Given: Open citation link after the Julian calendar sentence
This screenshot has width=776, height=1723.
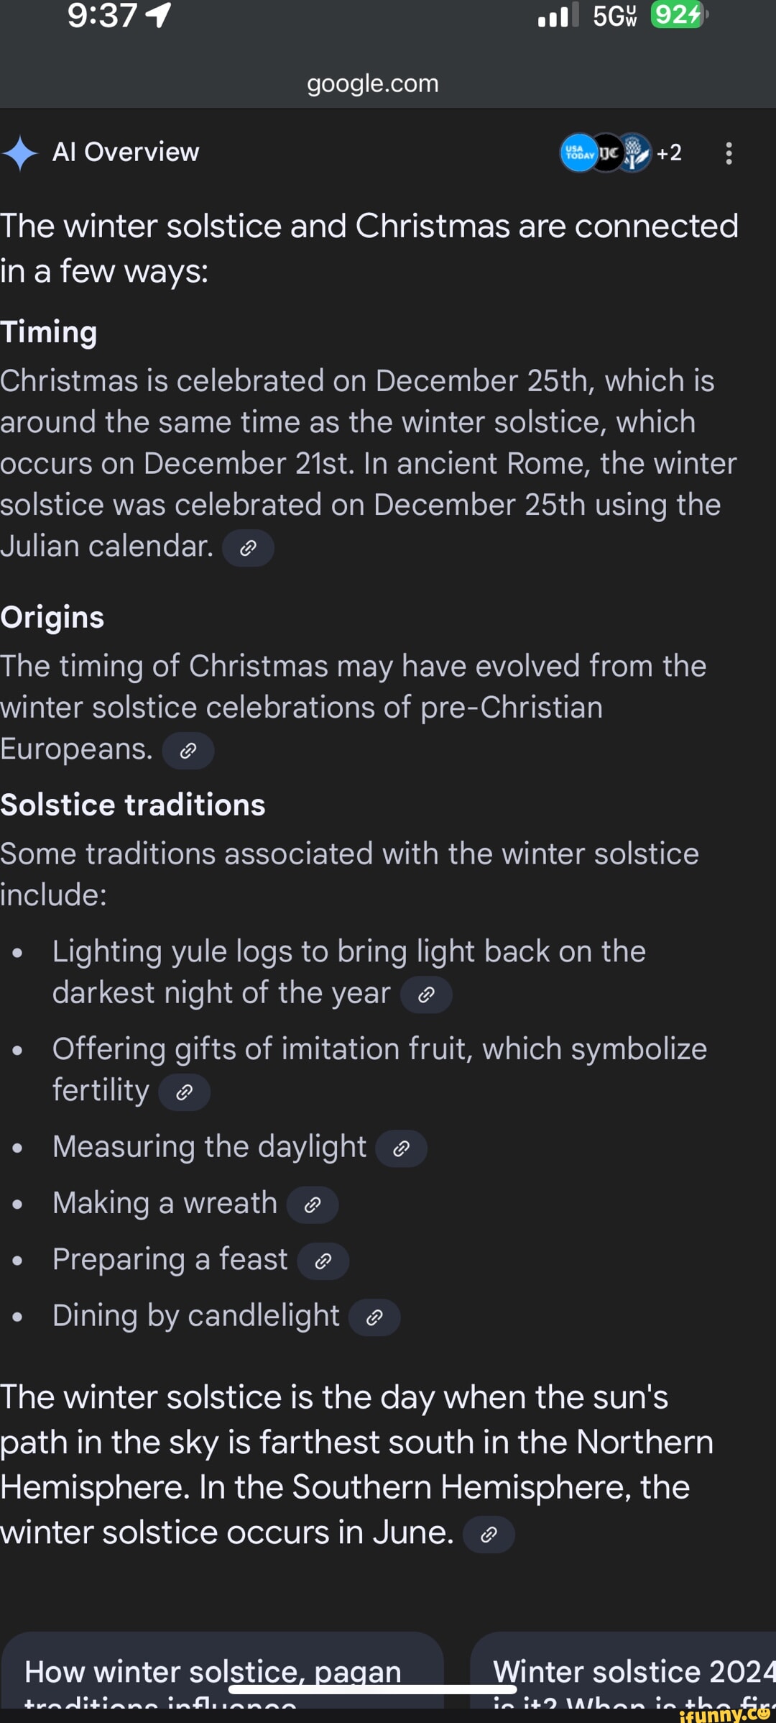Looking at the screenshot, I should click(249, 547).
